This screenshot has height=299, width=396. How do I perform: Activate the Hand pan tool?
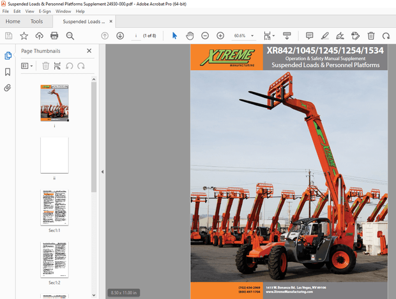(190, 36)
